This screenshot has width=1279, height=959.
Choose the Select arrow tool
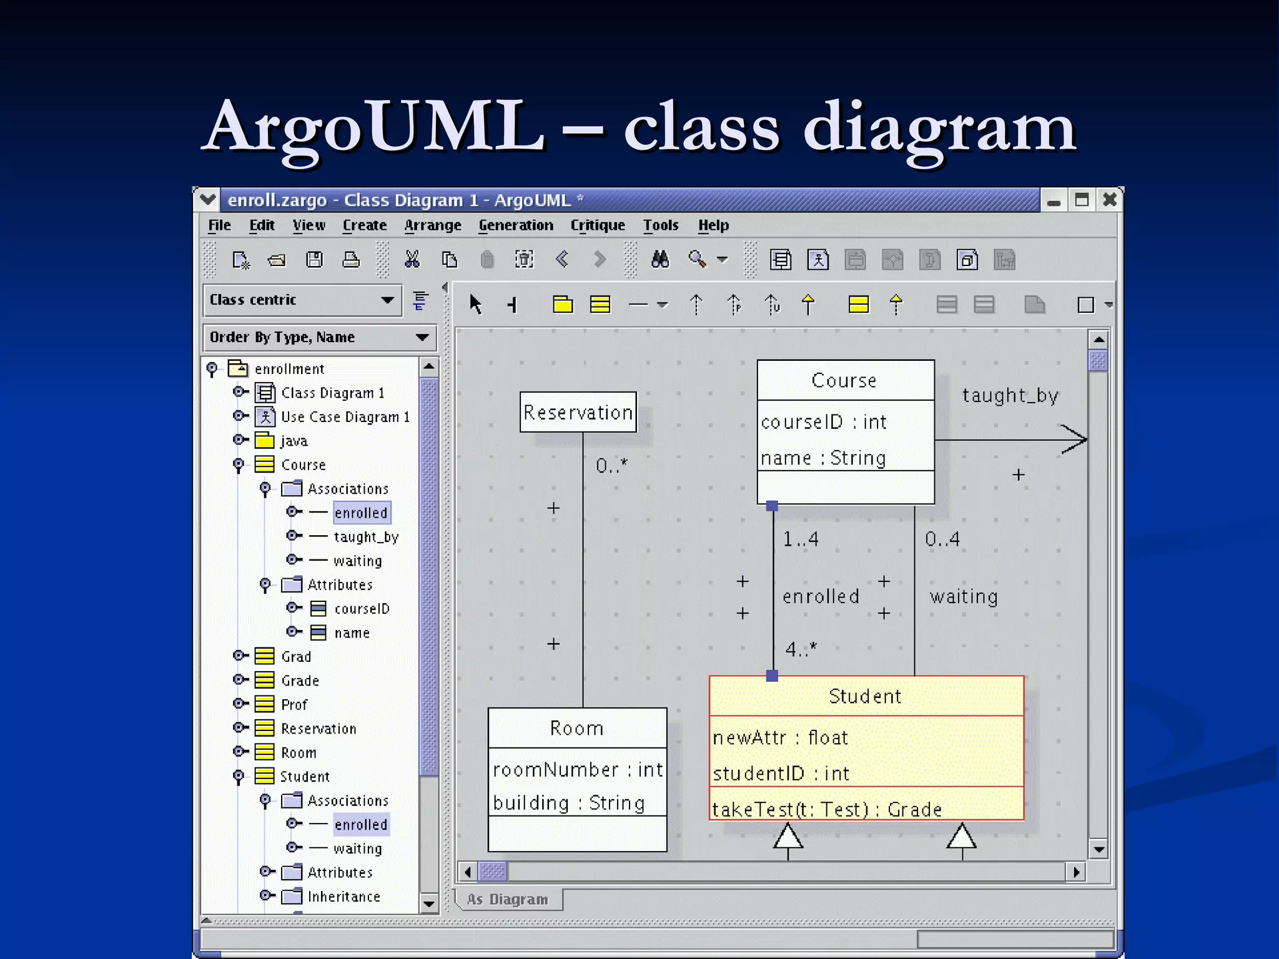click(x=475, y=304)
